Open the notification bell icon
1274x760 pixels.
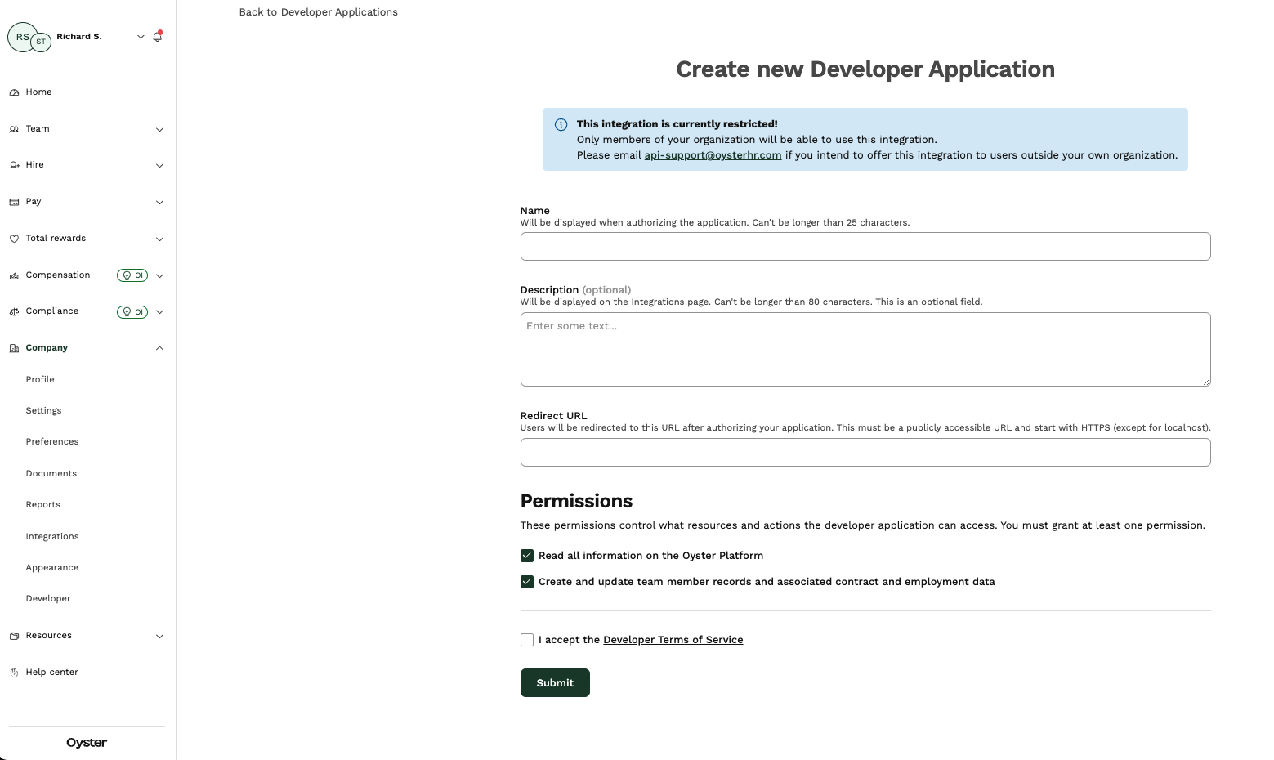click(157, 36)
